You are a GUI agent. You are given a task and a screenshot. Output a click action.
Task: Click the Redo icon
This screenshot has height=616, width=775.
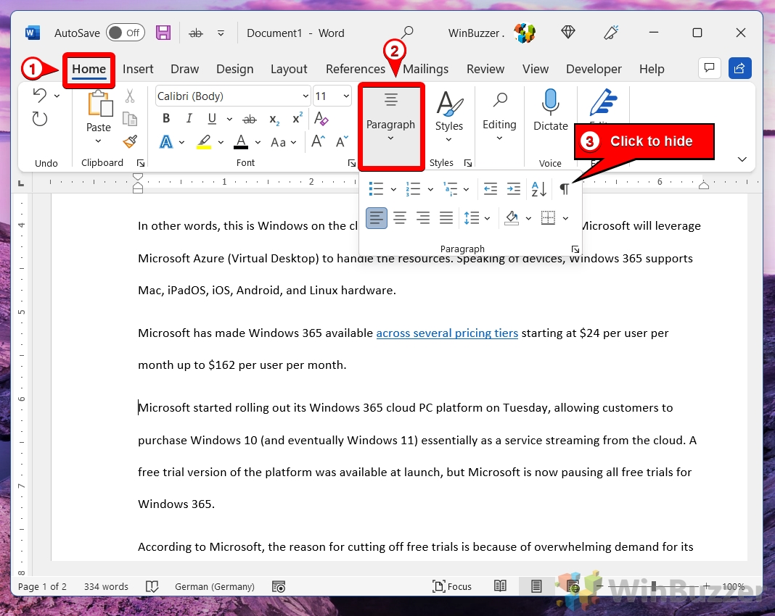point(39,119)
